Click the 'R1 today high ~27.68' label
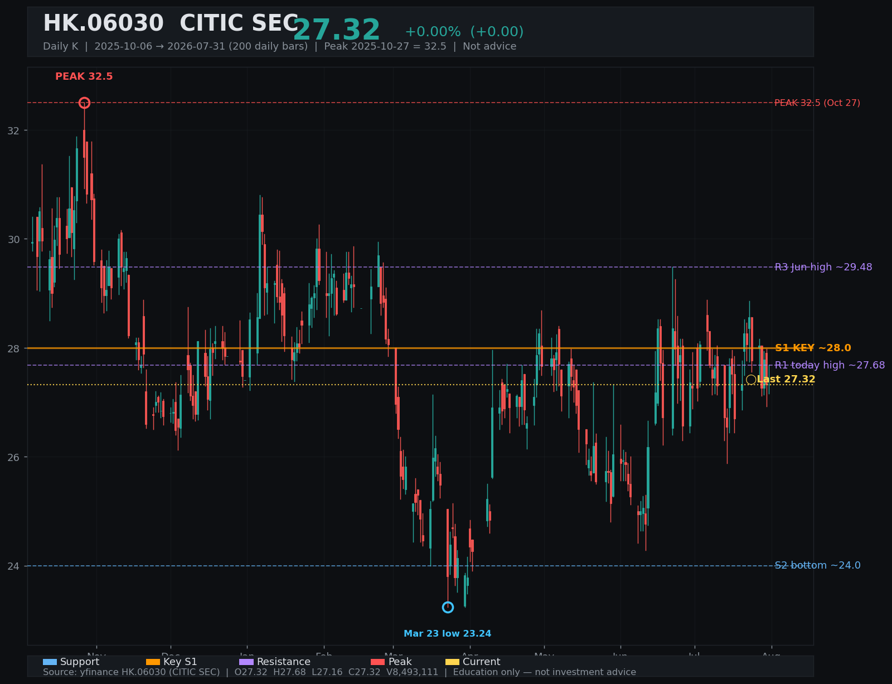The width and height of the screenshot is (892, 684). pyautogui.click(x=830, y=365)
